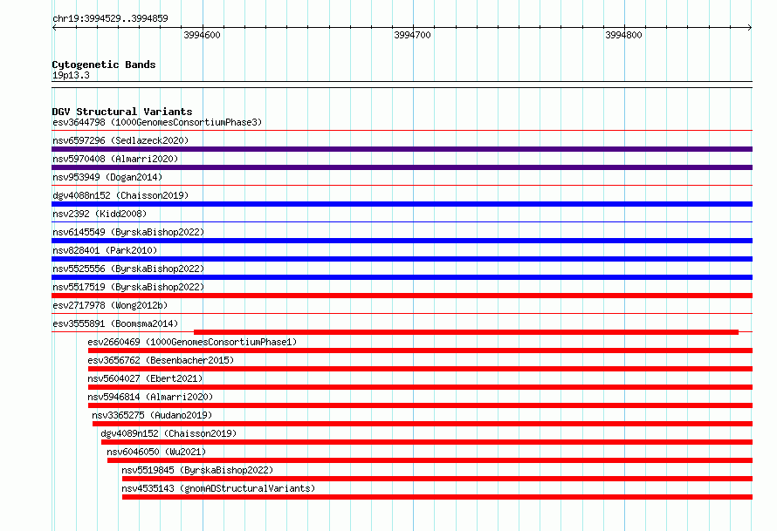Open variant nsv6145549 (ByrskaBishop2022)
The width and height of the screenshot is (777, 531).
[x=128, y=232]
